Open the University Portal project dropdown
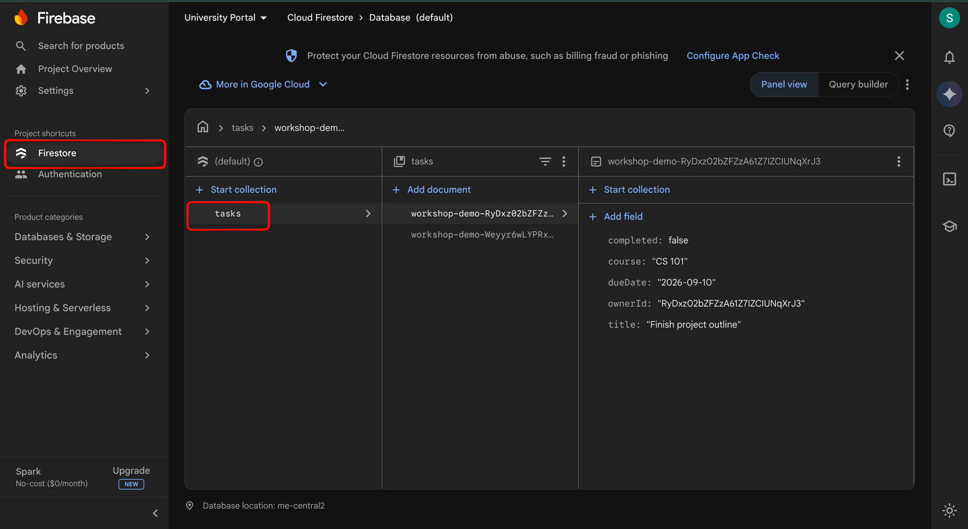The height and width of the screenshot is (529, 968). [x=226, y=18]
